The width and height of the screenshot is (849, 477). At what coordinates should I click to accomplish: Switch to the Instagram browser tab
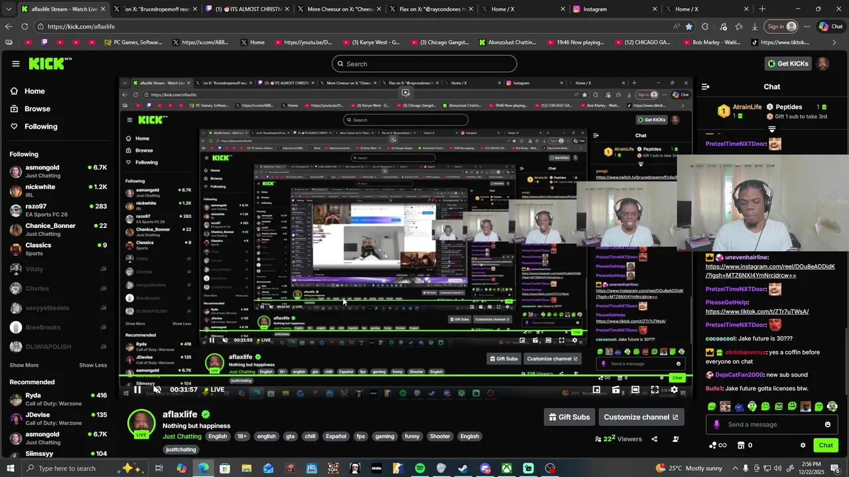click(x=613, y=9)
